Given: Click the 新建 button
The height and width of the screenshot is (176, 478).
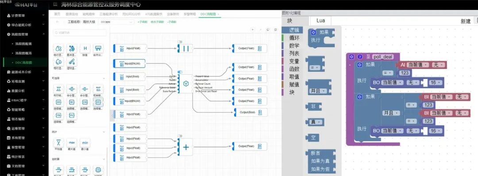Looking at the screenshot, I should (x=466, y=21).
